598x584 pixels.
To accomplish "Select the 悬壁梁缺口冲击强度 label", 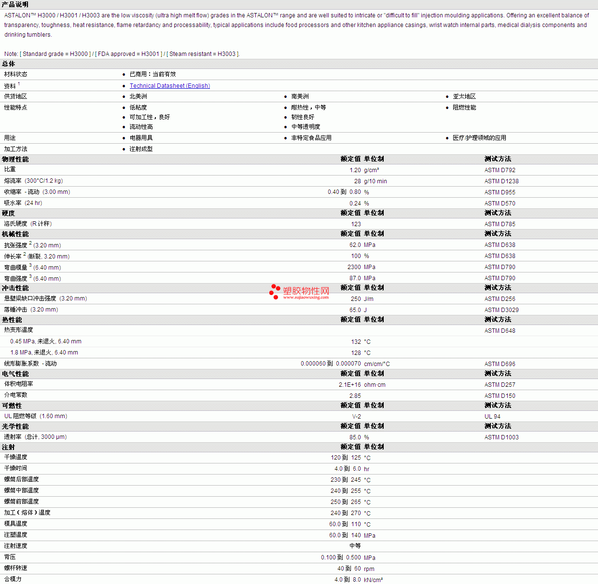I will pos(46,299).
